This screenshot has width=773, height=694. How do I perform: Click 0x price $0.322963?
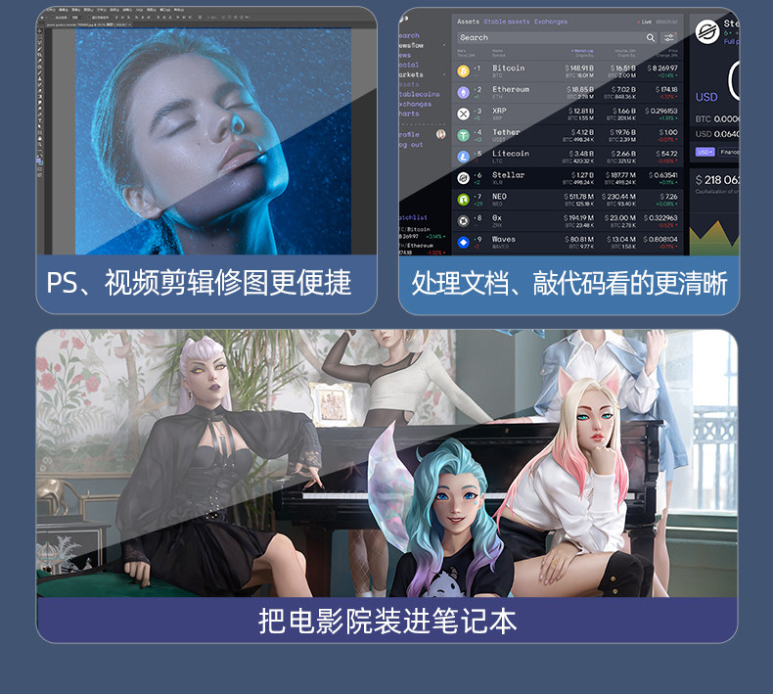[x=660, y=218]
